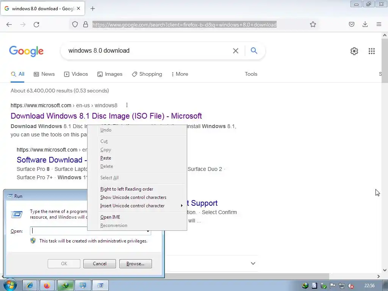Toggle Show Unicode control characters

point(137,197)
